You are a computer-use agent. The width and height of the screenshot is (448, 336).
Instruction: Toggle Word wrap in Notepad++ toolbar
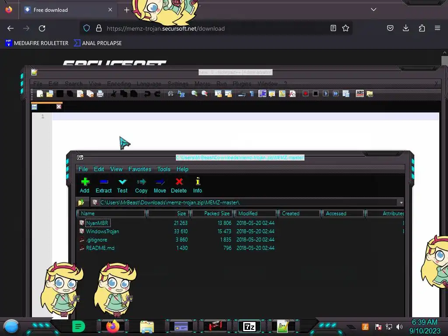[241, 94]
